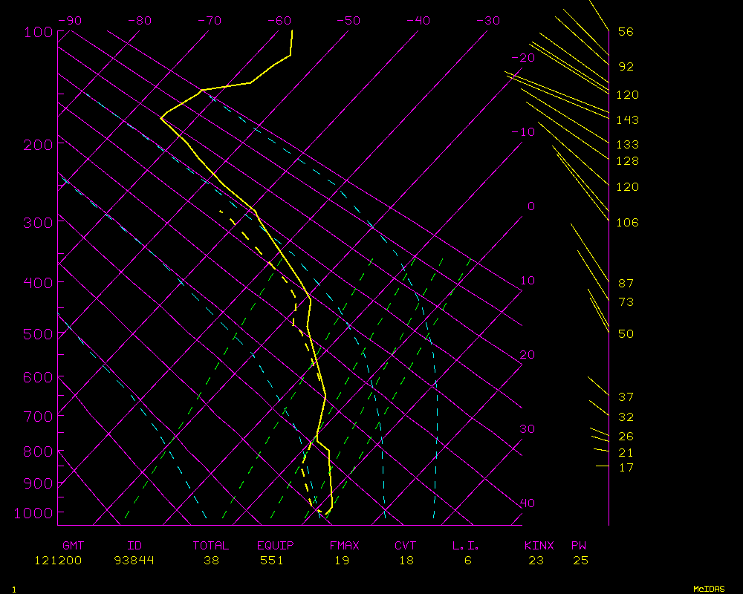
Task: Select the 1000 pressure level label
Action: pyautogui.click(x=33, y=513)
